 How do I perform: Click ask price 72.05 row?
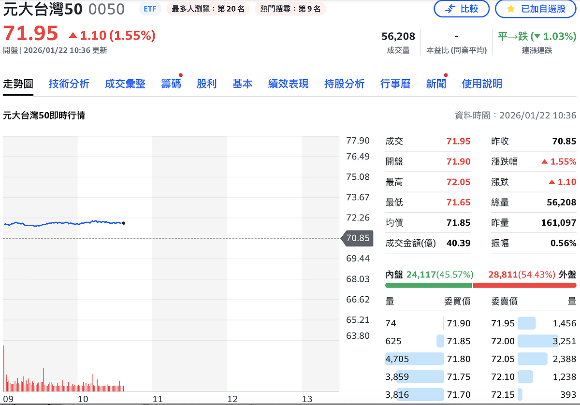click(x=534, y=359)
